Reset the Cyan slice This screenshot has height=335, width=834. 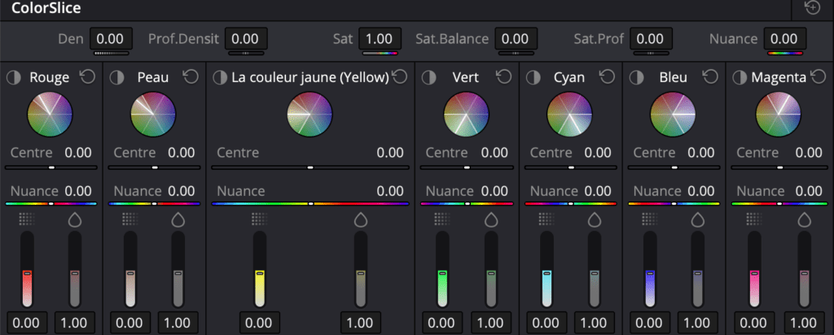click(x=608, y=77)
